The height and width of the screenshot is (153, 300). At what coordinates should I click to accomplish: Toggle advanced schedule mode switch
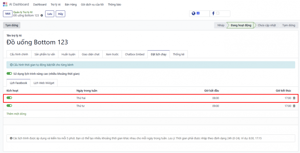pyautogui.click(x=9, y=74)
